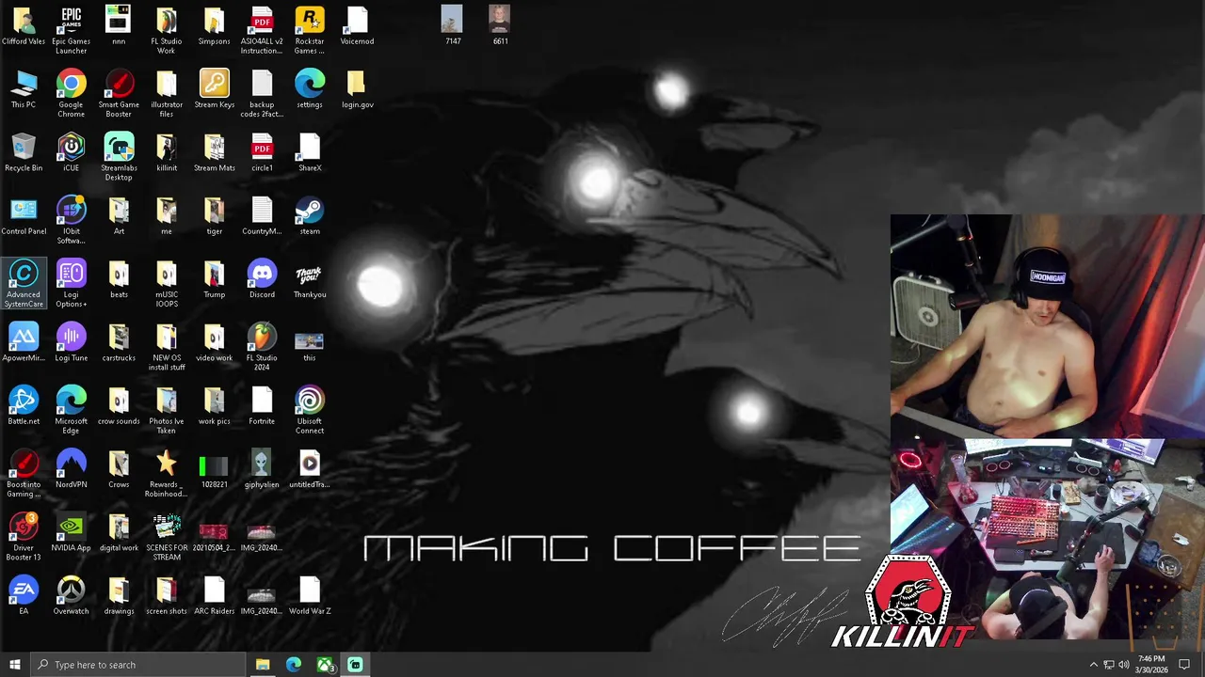Select the untitledTra... video file

point(310,467)
